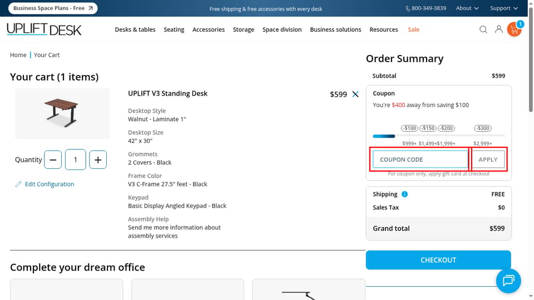Open the Storage menu
This screenshot has width=534, height=300.
(244, 29)
